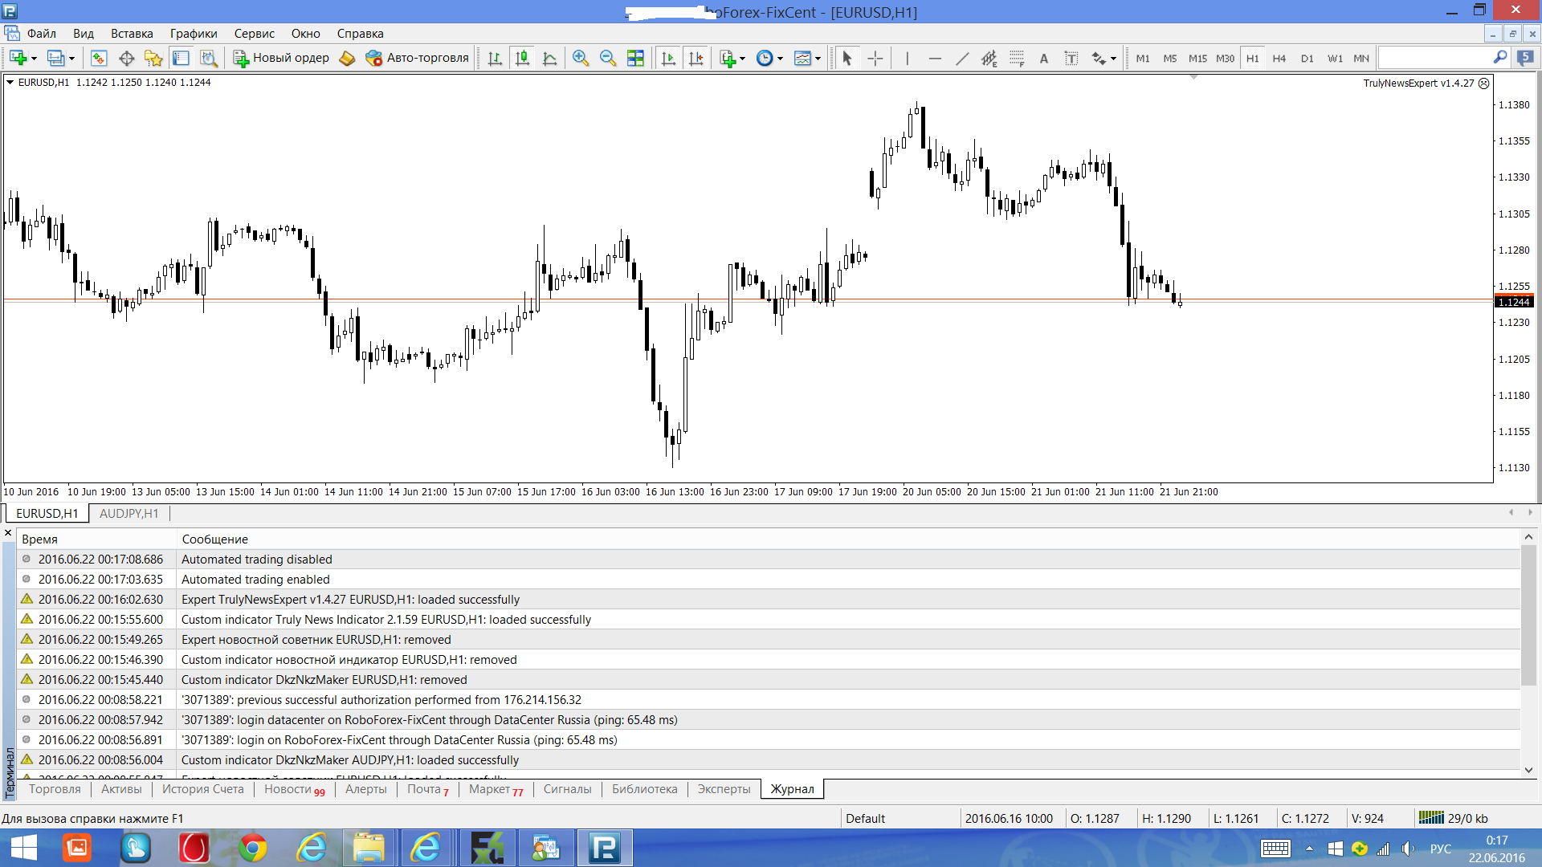Switch chart timeframe to M1
This screenshot has height=867, width=1542.
[x=1143, y=59]
